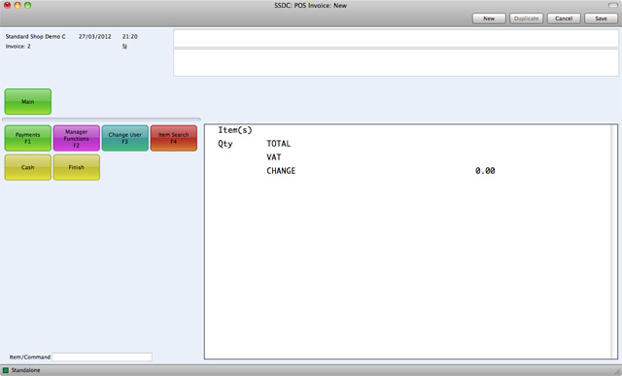Click the toolbar toggle pill in title bar
The height and width of the screenshot is (376, 622).
(x=613, y=6)
